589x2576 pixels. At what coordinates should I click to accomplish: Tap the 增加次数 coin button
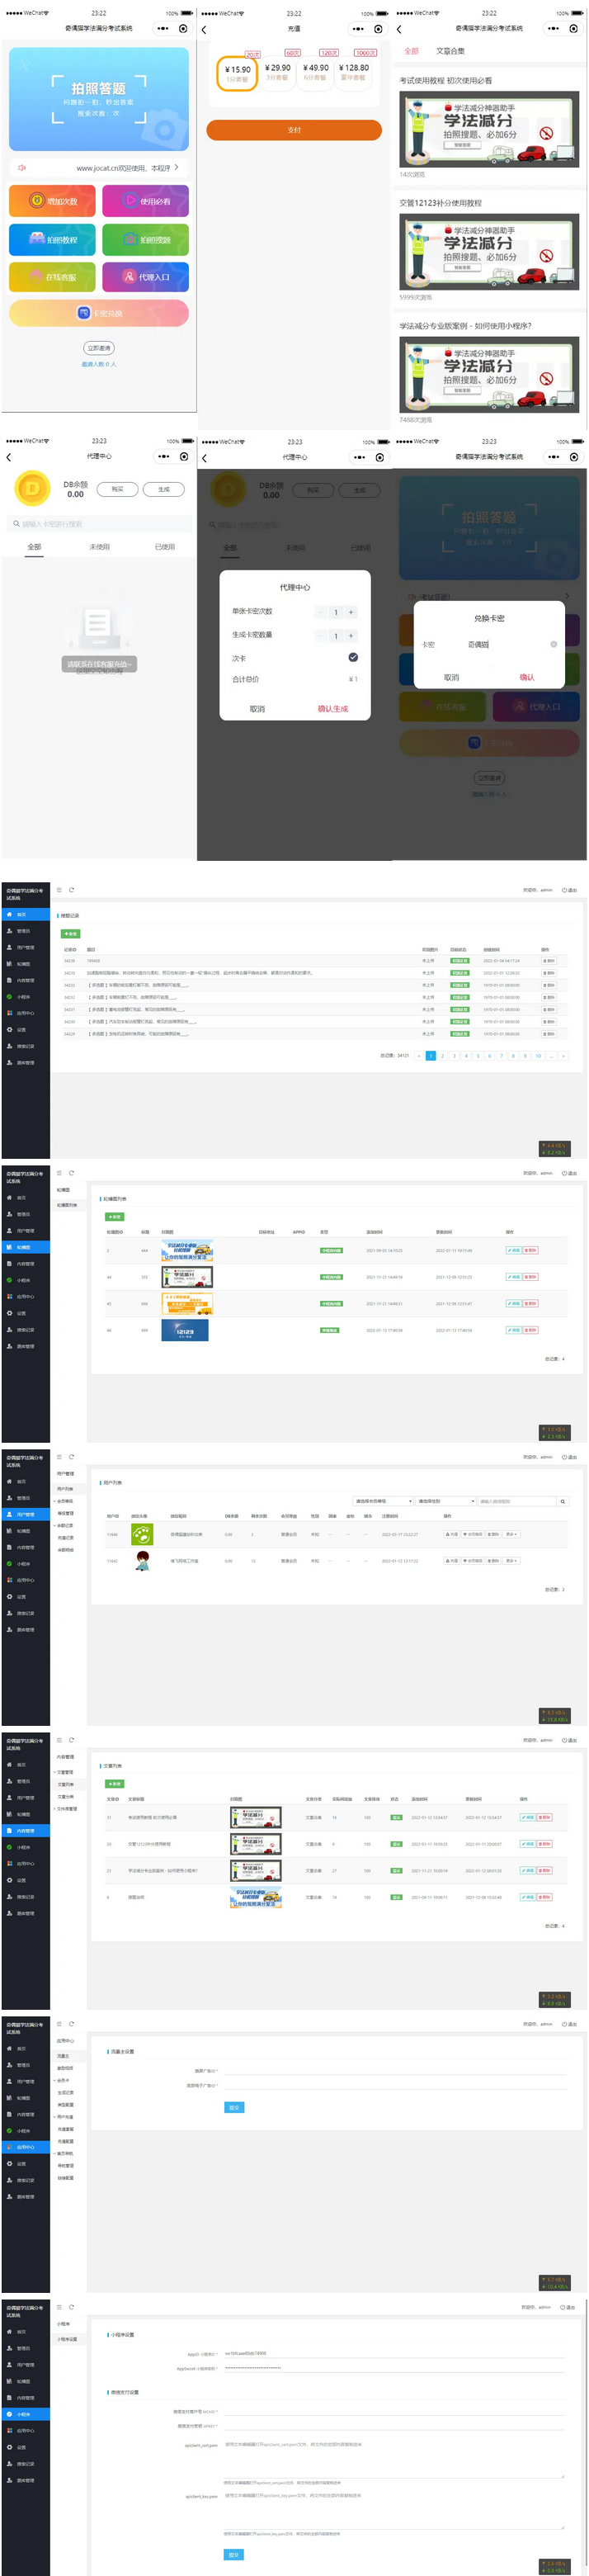pos(52,201)
